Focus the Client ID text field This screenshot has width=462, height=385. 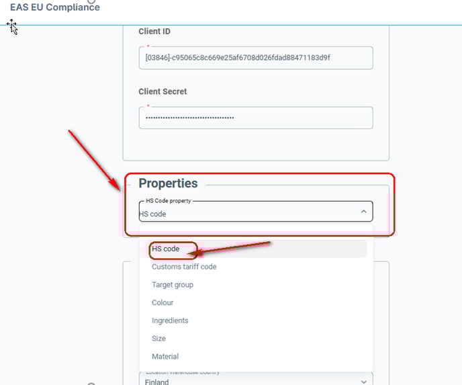256,58
